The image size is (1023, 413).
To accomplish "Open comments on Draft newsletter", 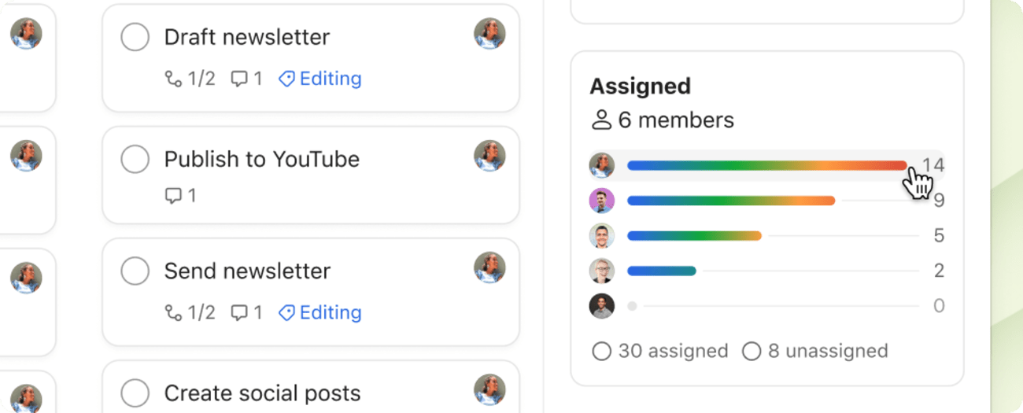I will coord(239,79).
